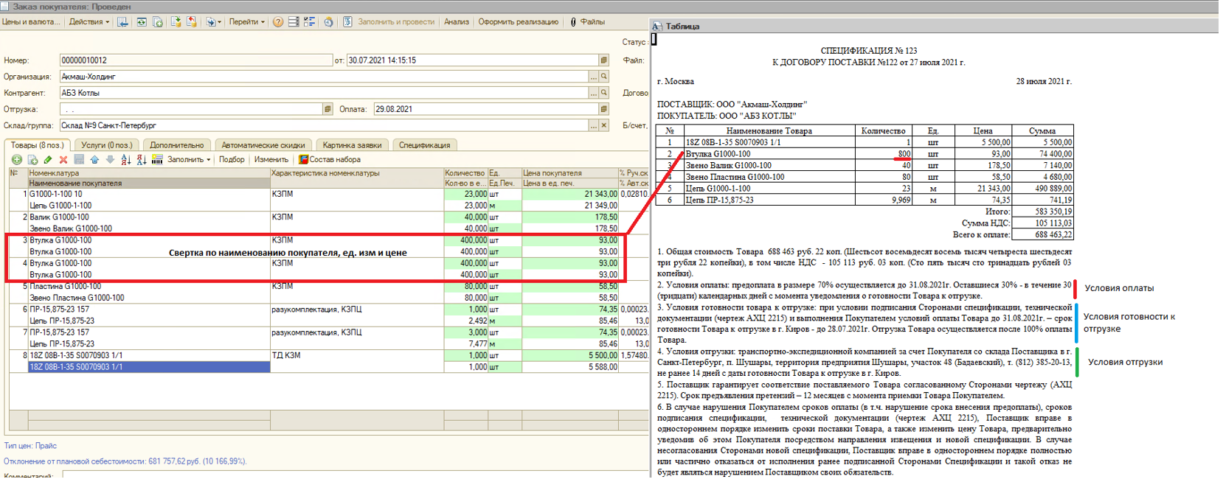Image resolution: width=1223 pixels, height=482 pixels.
Task: Edit current row with the pencil icon
Action: (48, 159)
